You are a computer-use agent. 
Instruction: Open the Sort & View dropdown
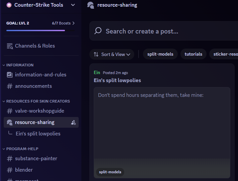click(112, 54)
